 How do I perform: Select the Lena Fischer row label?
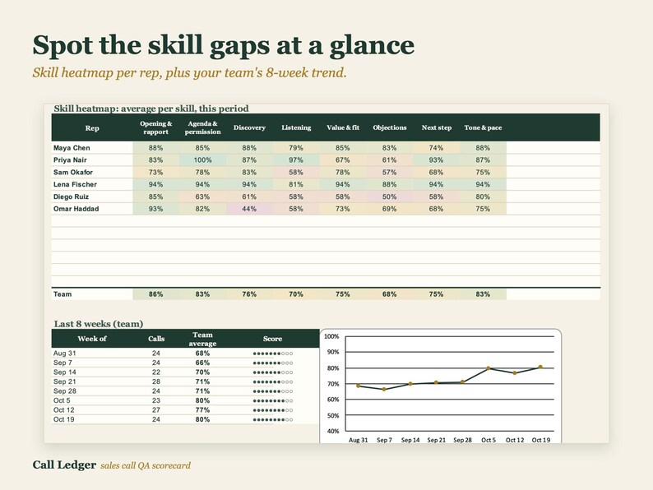click(x=75, y=184)
